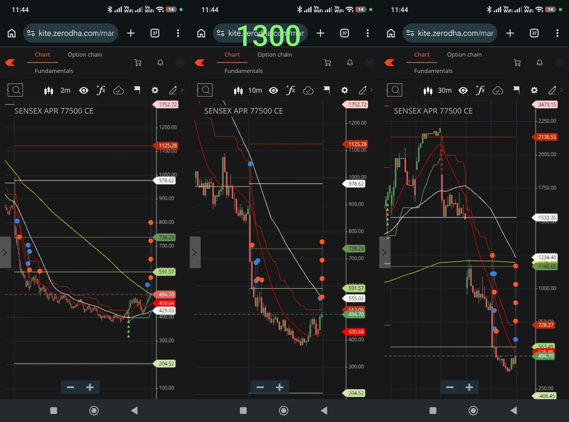Image resolution: width=569 pixels, height=422 pixels.
Task: Click the flag icon in the 30m panel
Action: pyautogui.click(x=516, y=90)
